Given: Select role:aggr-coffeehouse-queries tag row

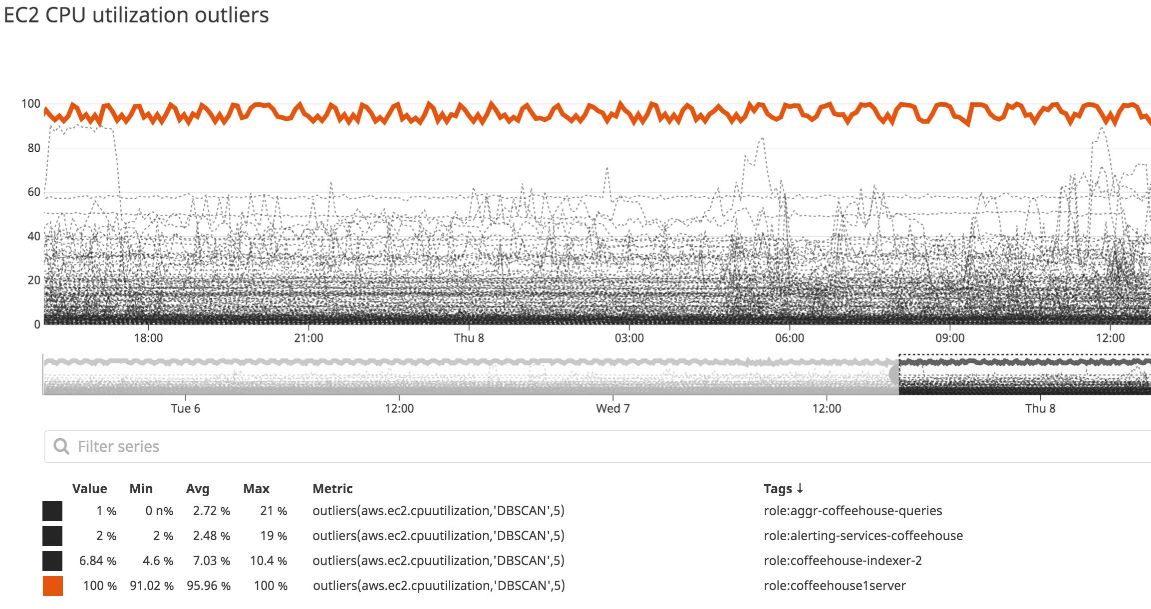Looking at the screenshot, I should click(x=853, y=511).
